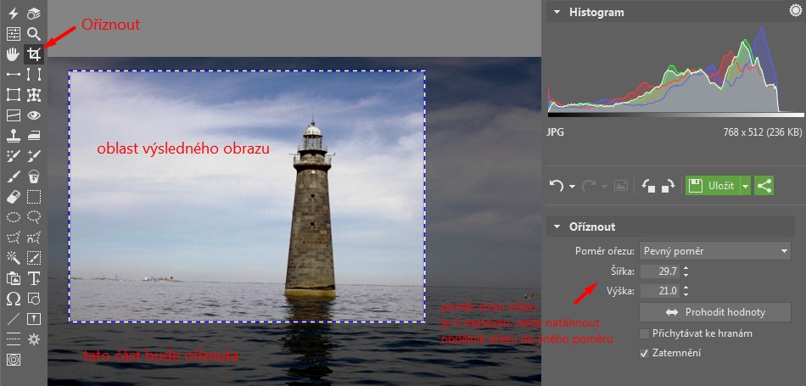Collapse the Histogram panel

pos(557,12)
